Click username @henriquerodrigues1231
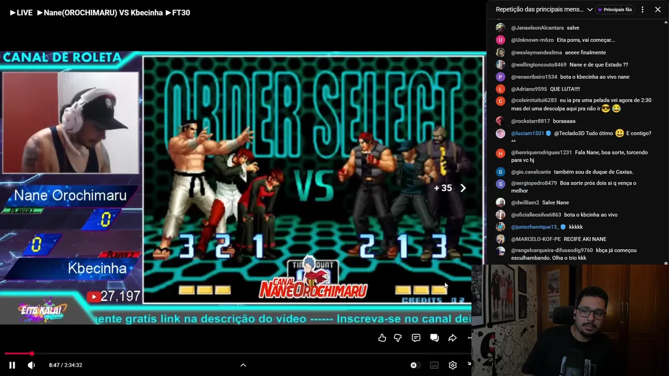The width and height of the screenshot is (669, 376). tap(541, 152)
